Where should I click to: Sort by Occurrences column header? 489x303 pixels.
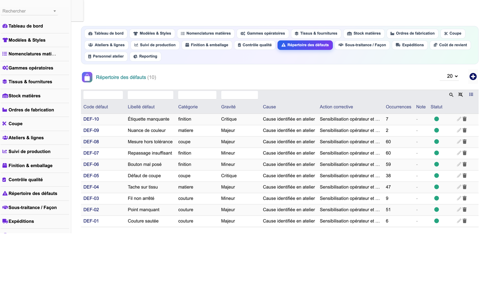pos(398,107)
